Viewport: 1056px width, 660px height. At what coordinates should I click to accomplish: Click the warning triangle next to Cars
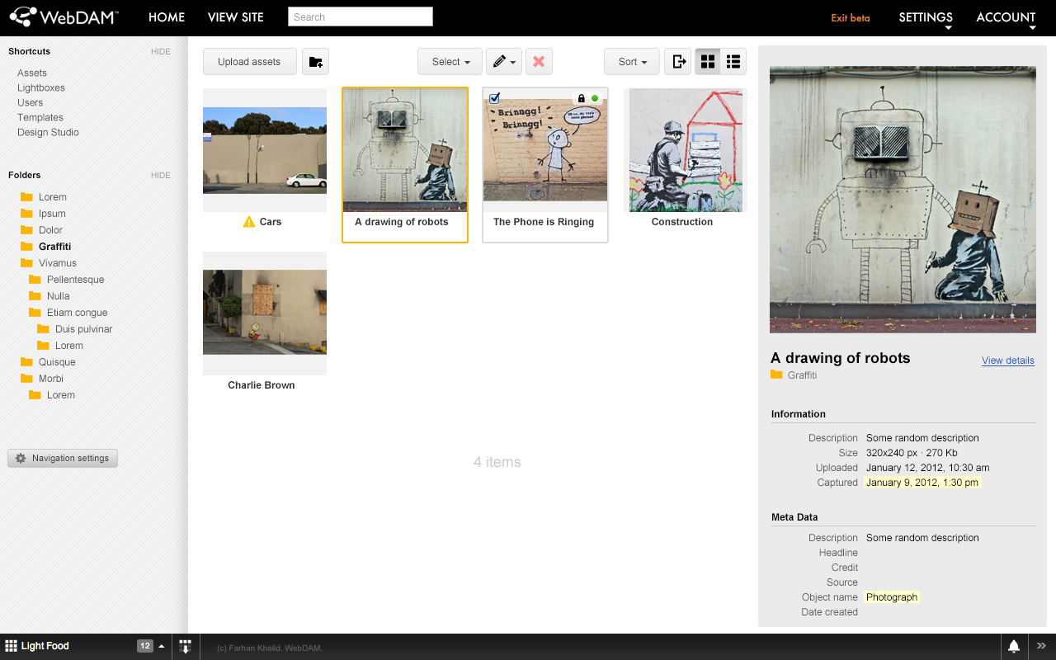249,222
